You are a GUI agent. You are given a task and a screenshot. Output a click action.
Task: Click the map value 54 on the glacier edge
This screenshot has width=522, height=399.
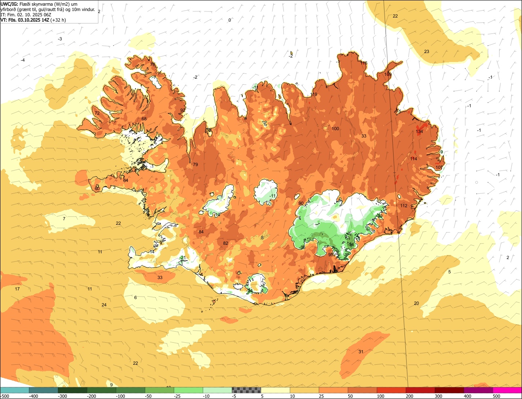click(352, 244)
